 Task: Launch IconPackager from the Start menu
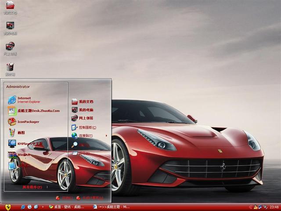(23, 122)
